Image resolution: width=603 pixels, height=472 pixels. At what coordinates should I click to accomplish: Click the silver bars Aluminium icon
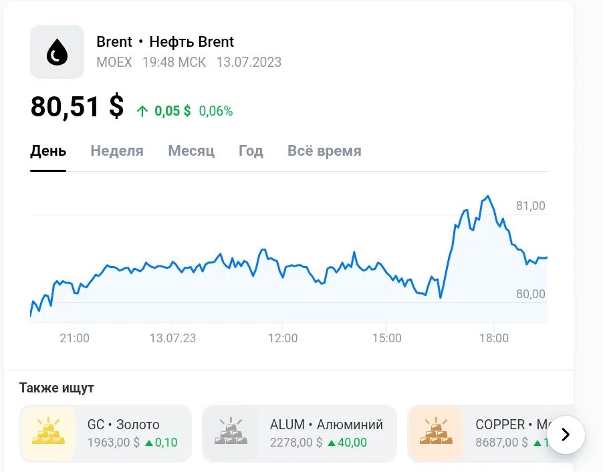click(x=231, y=432)
